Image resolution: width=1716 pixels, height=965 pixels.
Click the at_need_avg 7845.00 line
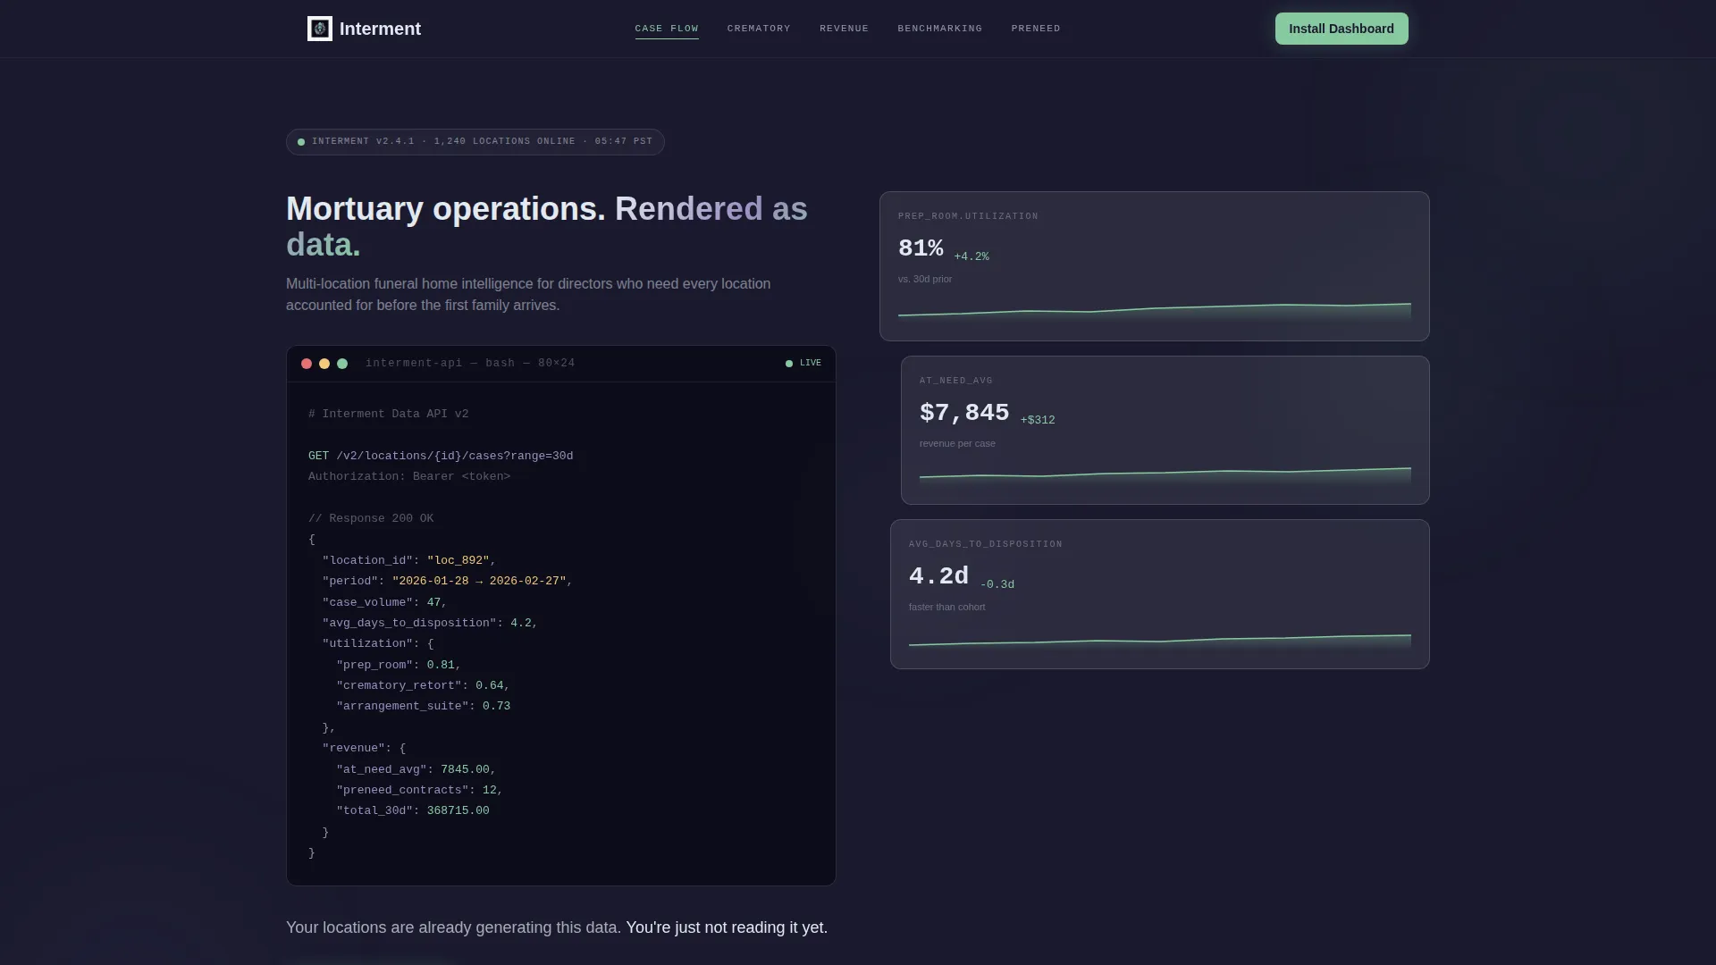click(416, 769)
